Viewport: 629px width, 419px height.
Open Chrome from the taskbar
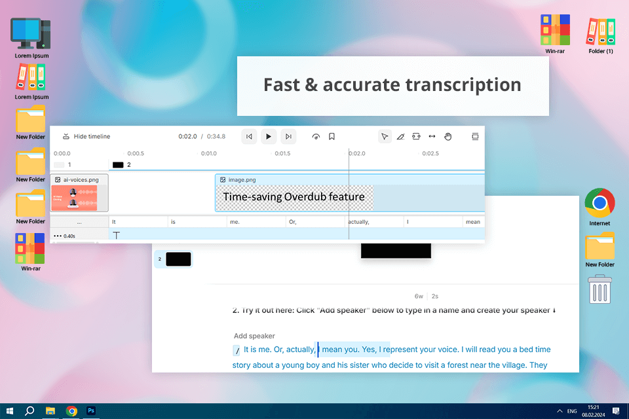[71, 411]
